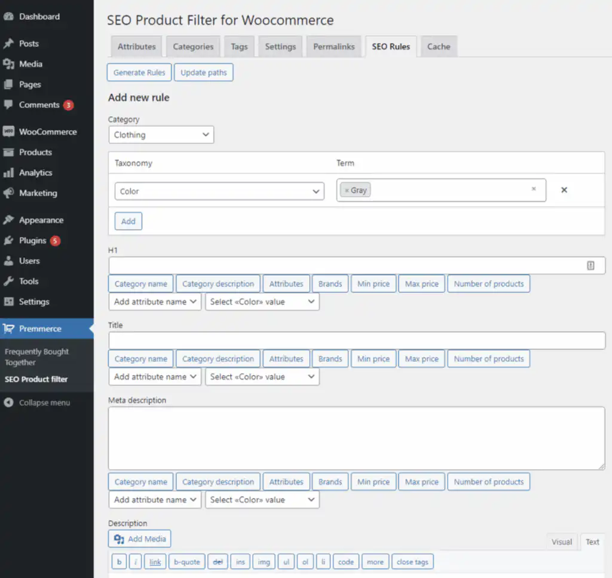Click the close tags editor button

(412, 562)
